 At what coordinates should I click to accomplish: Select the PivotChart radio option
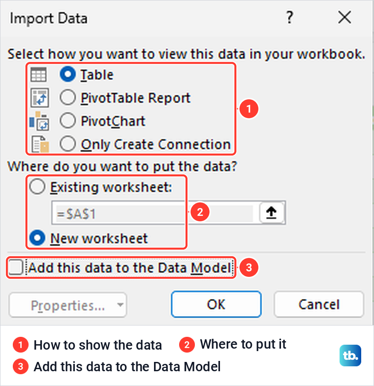[x=67, y=120]
